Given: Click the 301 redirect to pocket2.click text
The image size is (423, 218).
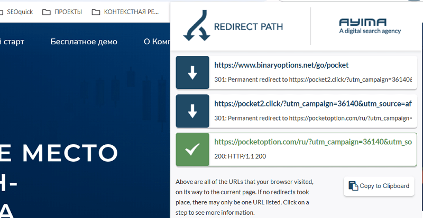Looking at the screenshot, I should [313, 80].
